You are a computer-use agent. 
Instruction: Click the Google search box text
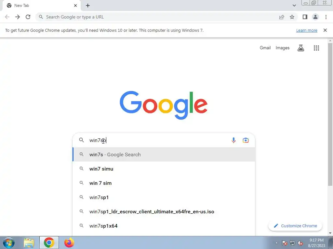point(98,140)
